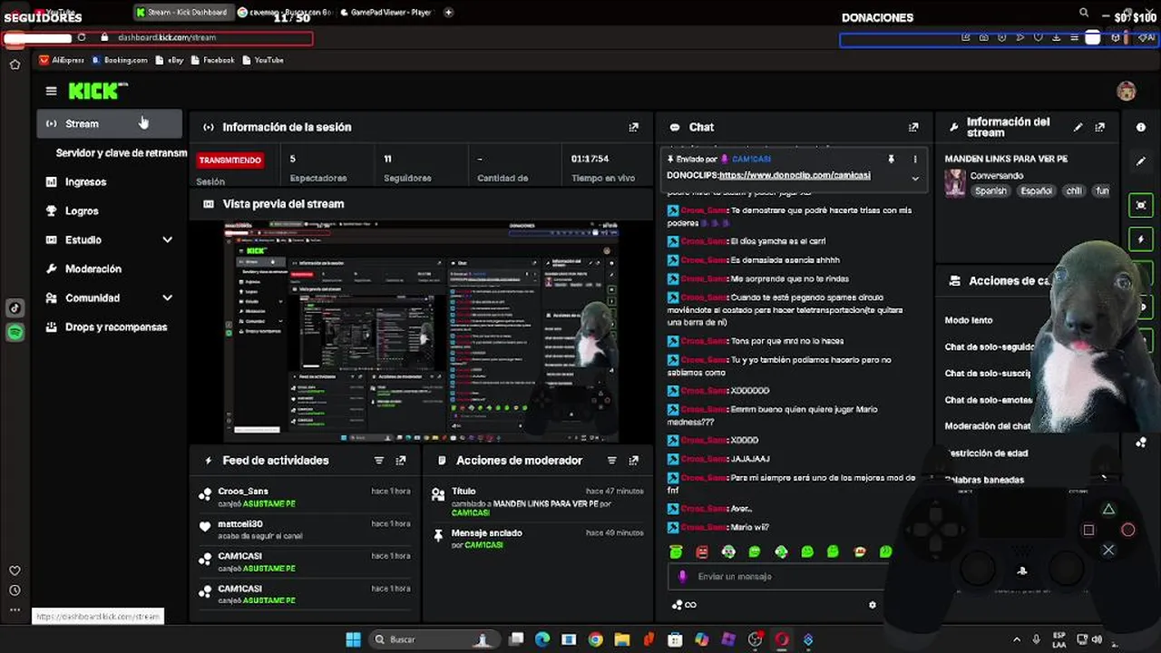Open the Stream sidebar item
The image size is (1161, 653).
point(109,124)
